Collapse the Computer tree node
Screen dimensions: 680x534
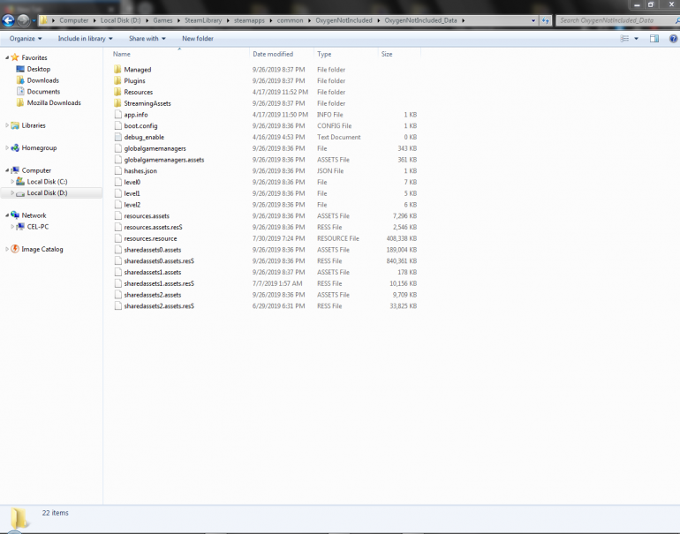pyautogui.click(x=7, y=170)
